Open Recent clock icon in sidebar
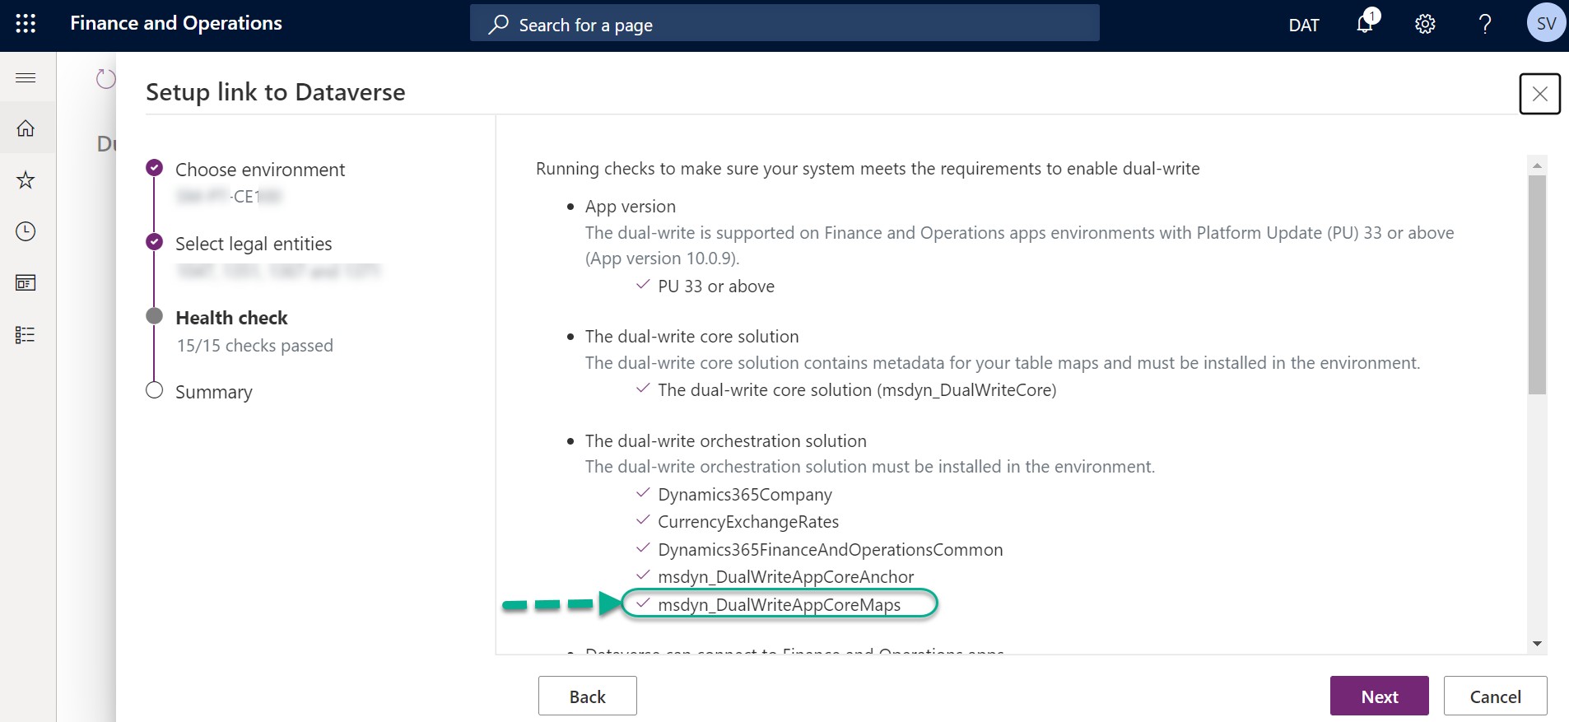This screenshot has height=722, width=1569. [x=26, y=232]
